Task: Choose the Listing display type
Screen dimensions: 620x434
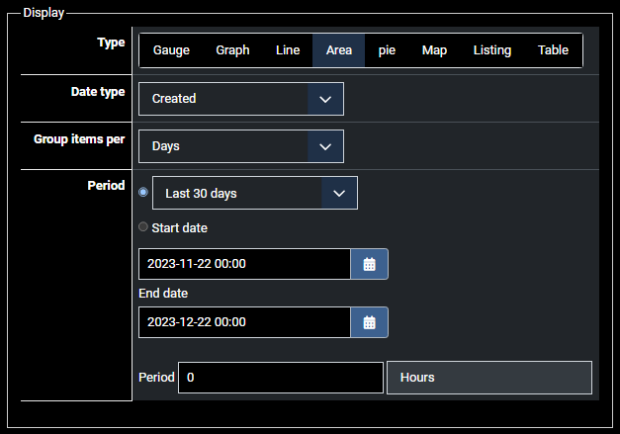Action: coord(492,50)
